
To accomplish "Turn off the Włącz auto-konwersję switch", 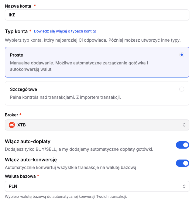I will [182, 163].
